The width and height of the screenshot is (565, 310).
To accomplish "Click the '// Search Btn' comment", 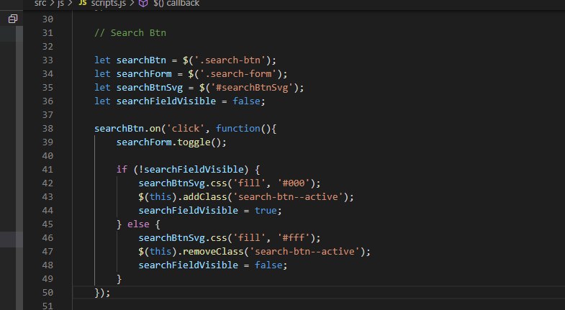I will pos(130,33).
